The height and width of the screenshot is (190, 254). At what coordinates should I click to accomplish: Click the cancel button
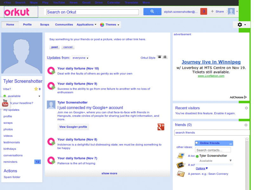(68, 47)
